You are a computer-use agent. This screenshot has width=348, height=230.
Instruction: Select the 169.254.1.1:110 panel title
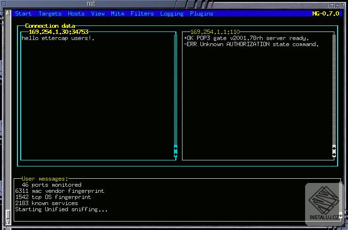[x=215, y=32]
